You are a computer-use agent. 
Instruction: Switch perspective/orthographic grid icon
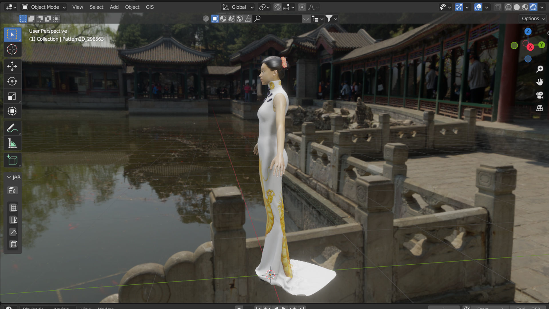540,108
